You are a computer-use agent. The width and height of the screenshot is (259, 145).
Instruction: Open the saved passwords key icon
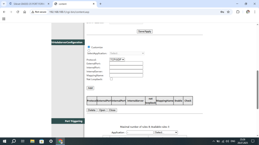(222, 12)
